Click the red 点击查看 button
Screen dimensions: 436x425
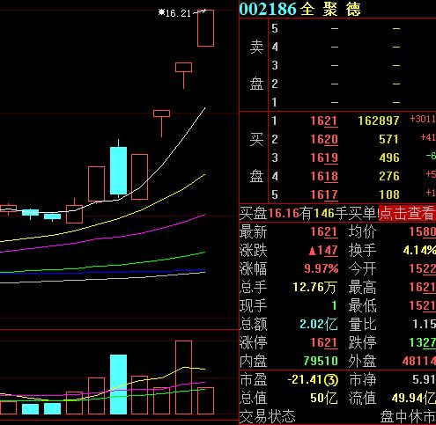coord(407,213)
